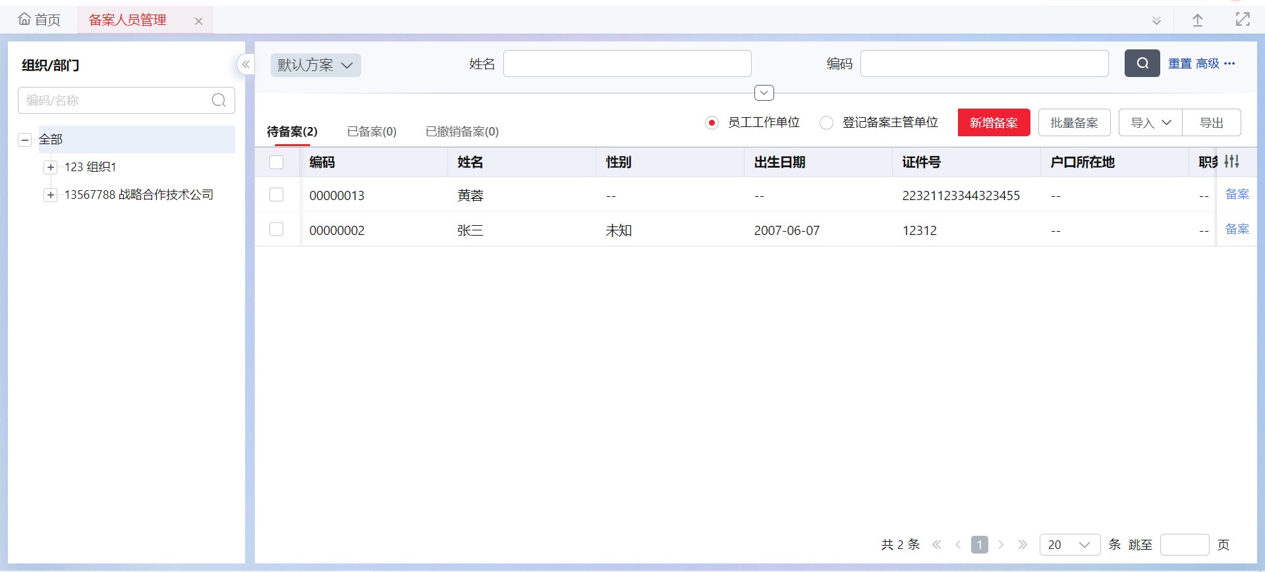Click the 重置 link
Image resolution: width=1265 pixels, height=572 pixels.
tap(1180, 63)
